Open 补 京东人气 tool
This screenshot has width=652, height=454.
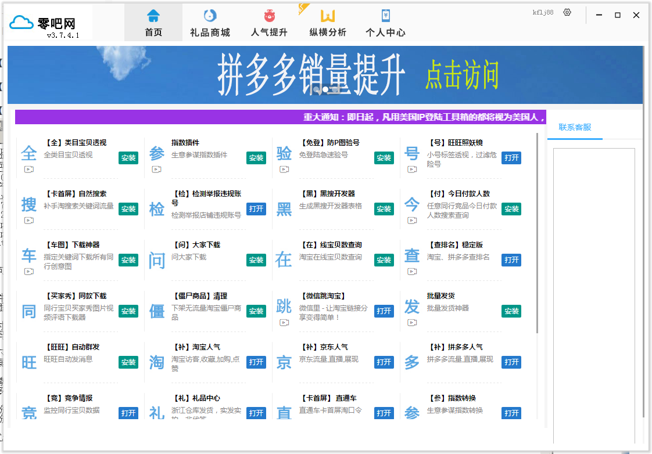tap(384, 362)
